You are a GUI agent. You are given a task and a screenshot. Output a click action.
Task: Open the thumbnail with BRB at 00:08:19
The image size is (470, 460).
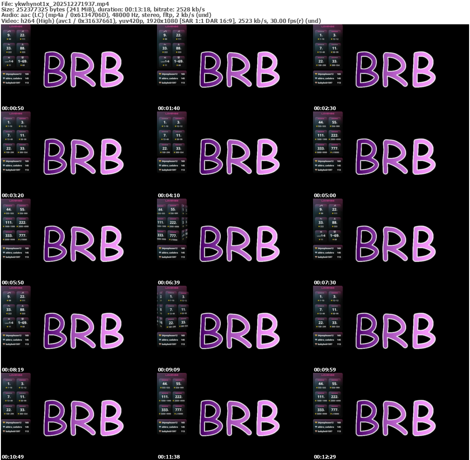click(x=84, y=331)
